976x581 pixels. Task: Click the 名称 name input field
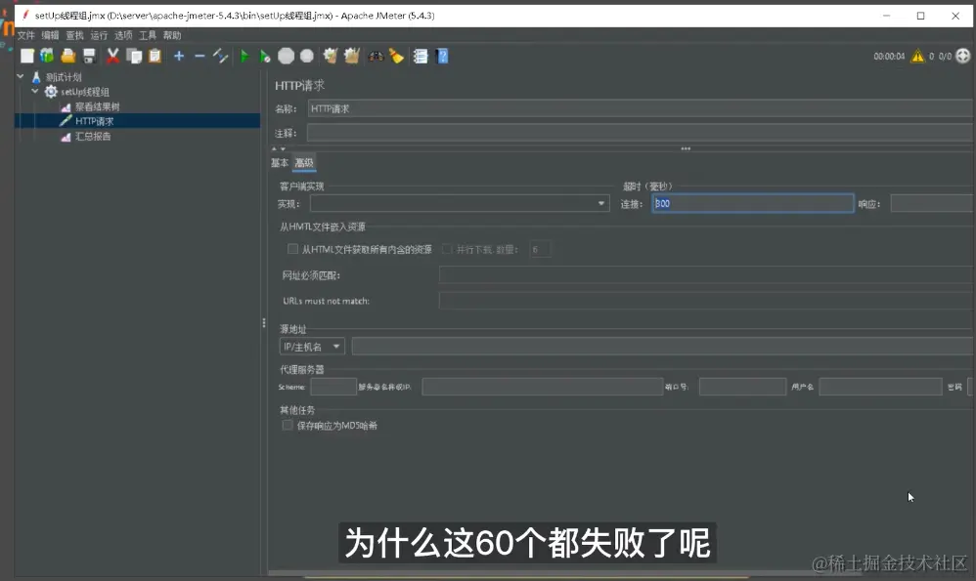[x=642, y=108]
